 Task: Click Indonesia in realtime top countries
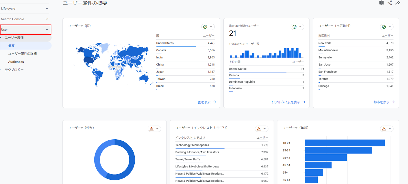266,88
